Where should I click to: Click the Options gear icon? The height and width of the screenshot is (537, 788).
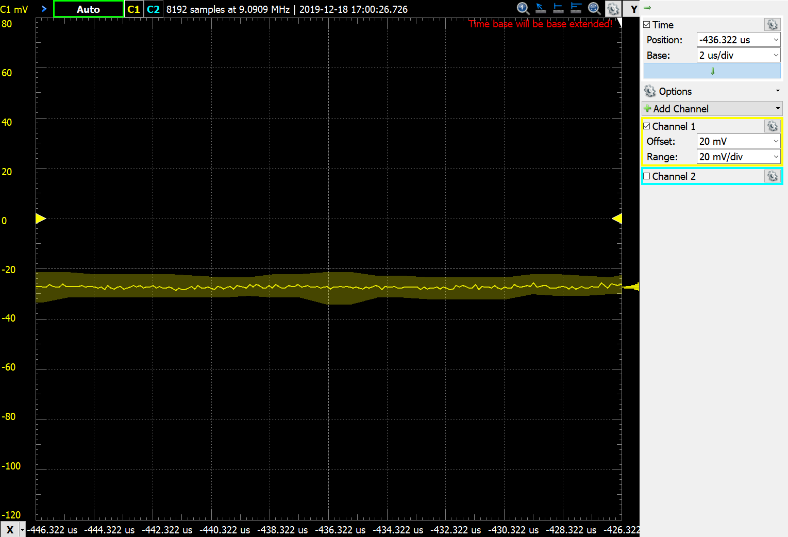tap(650, 91)
